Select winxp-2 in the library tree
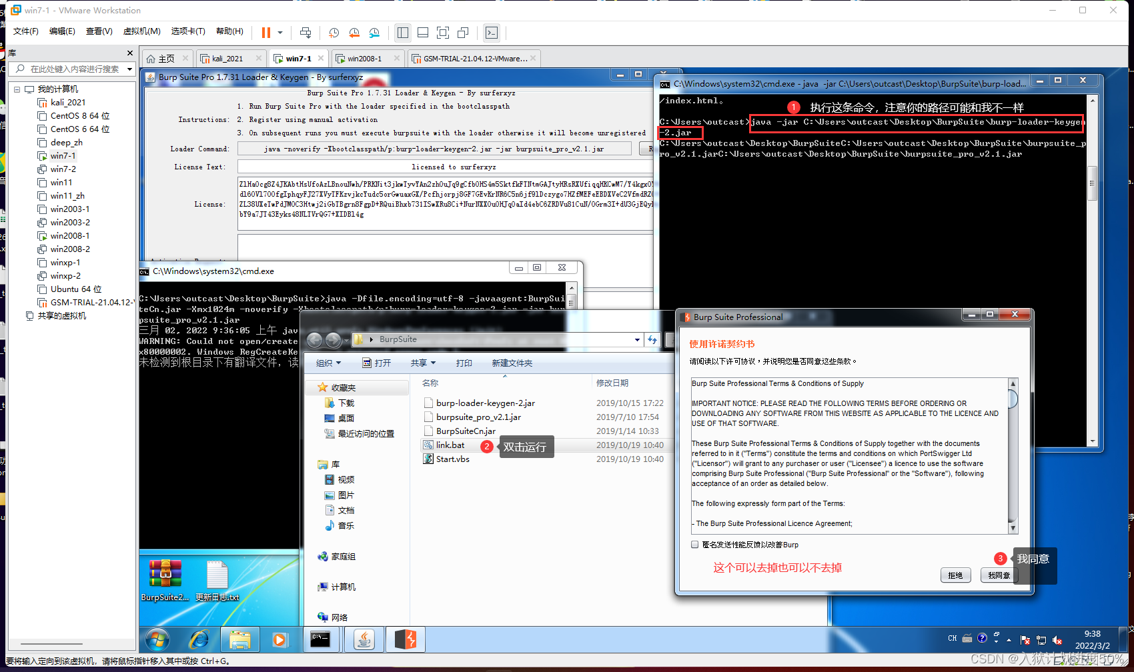This screenshot has height=672, width=1134. coord(65,275)
